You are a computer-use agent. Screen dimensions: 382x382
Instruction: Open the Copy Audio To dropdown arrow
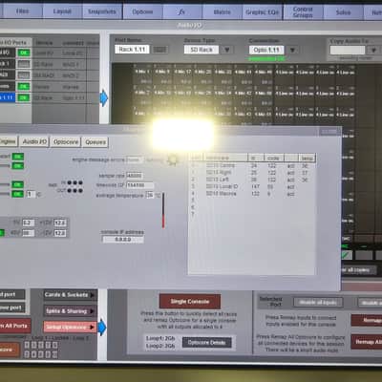coord(373,50)
